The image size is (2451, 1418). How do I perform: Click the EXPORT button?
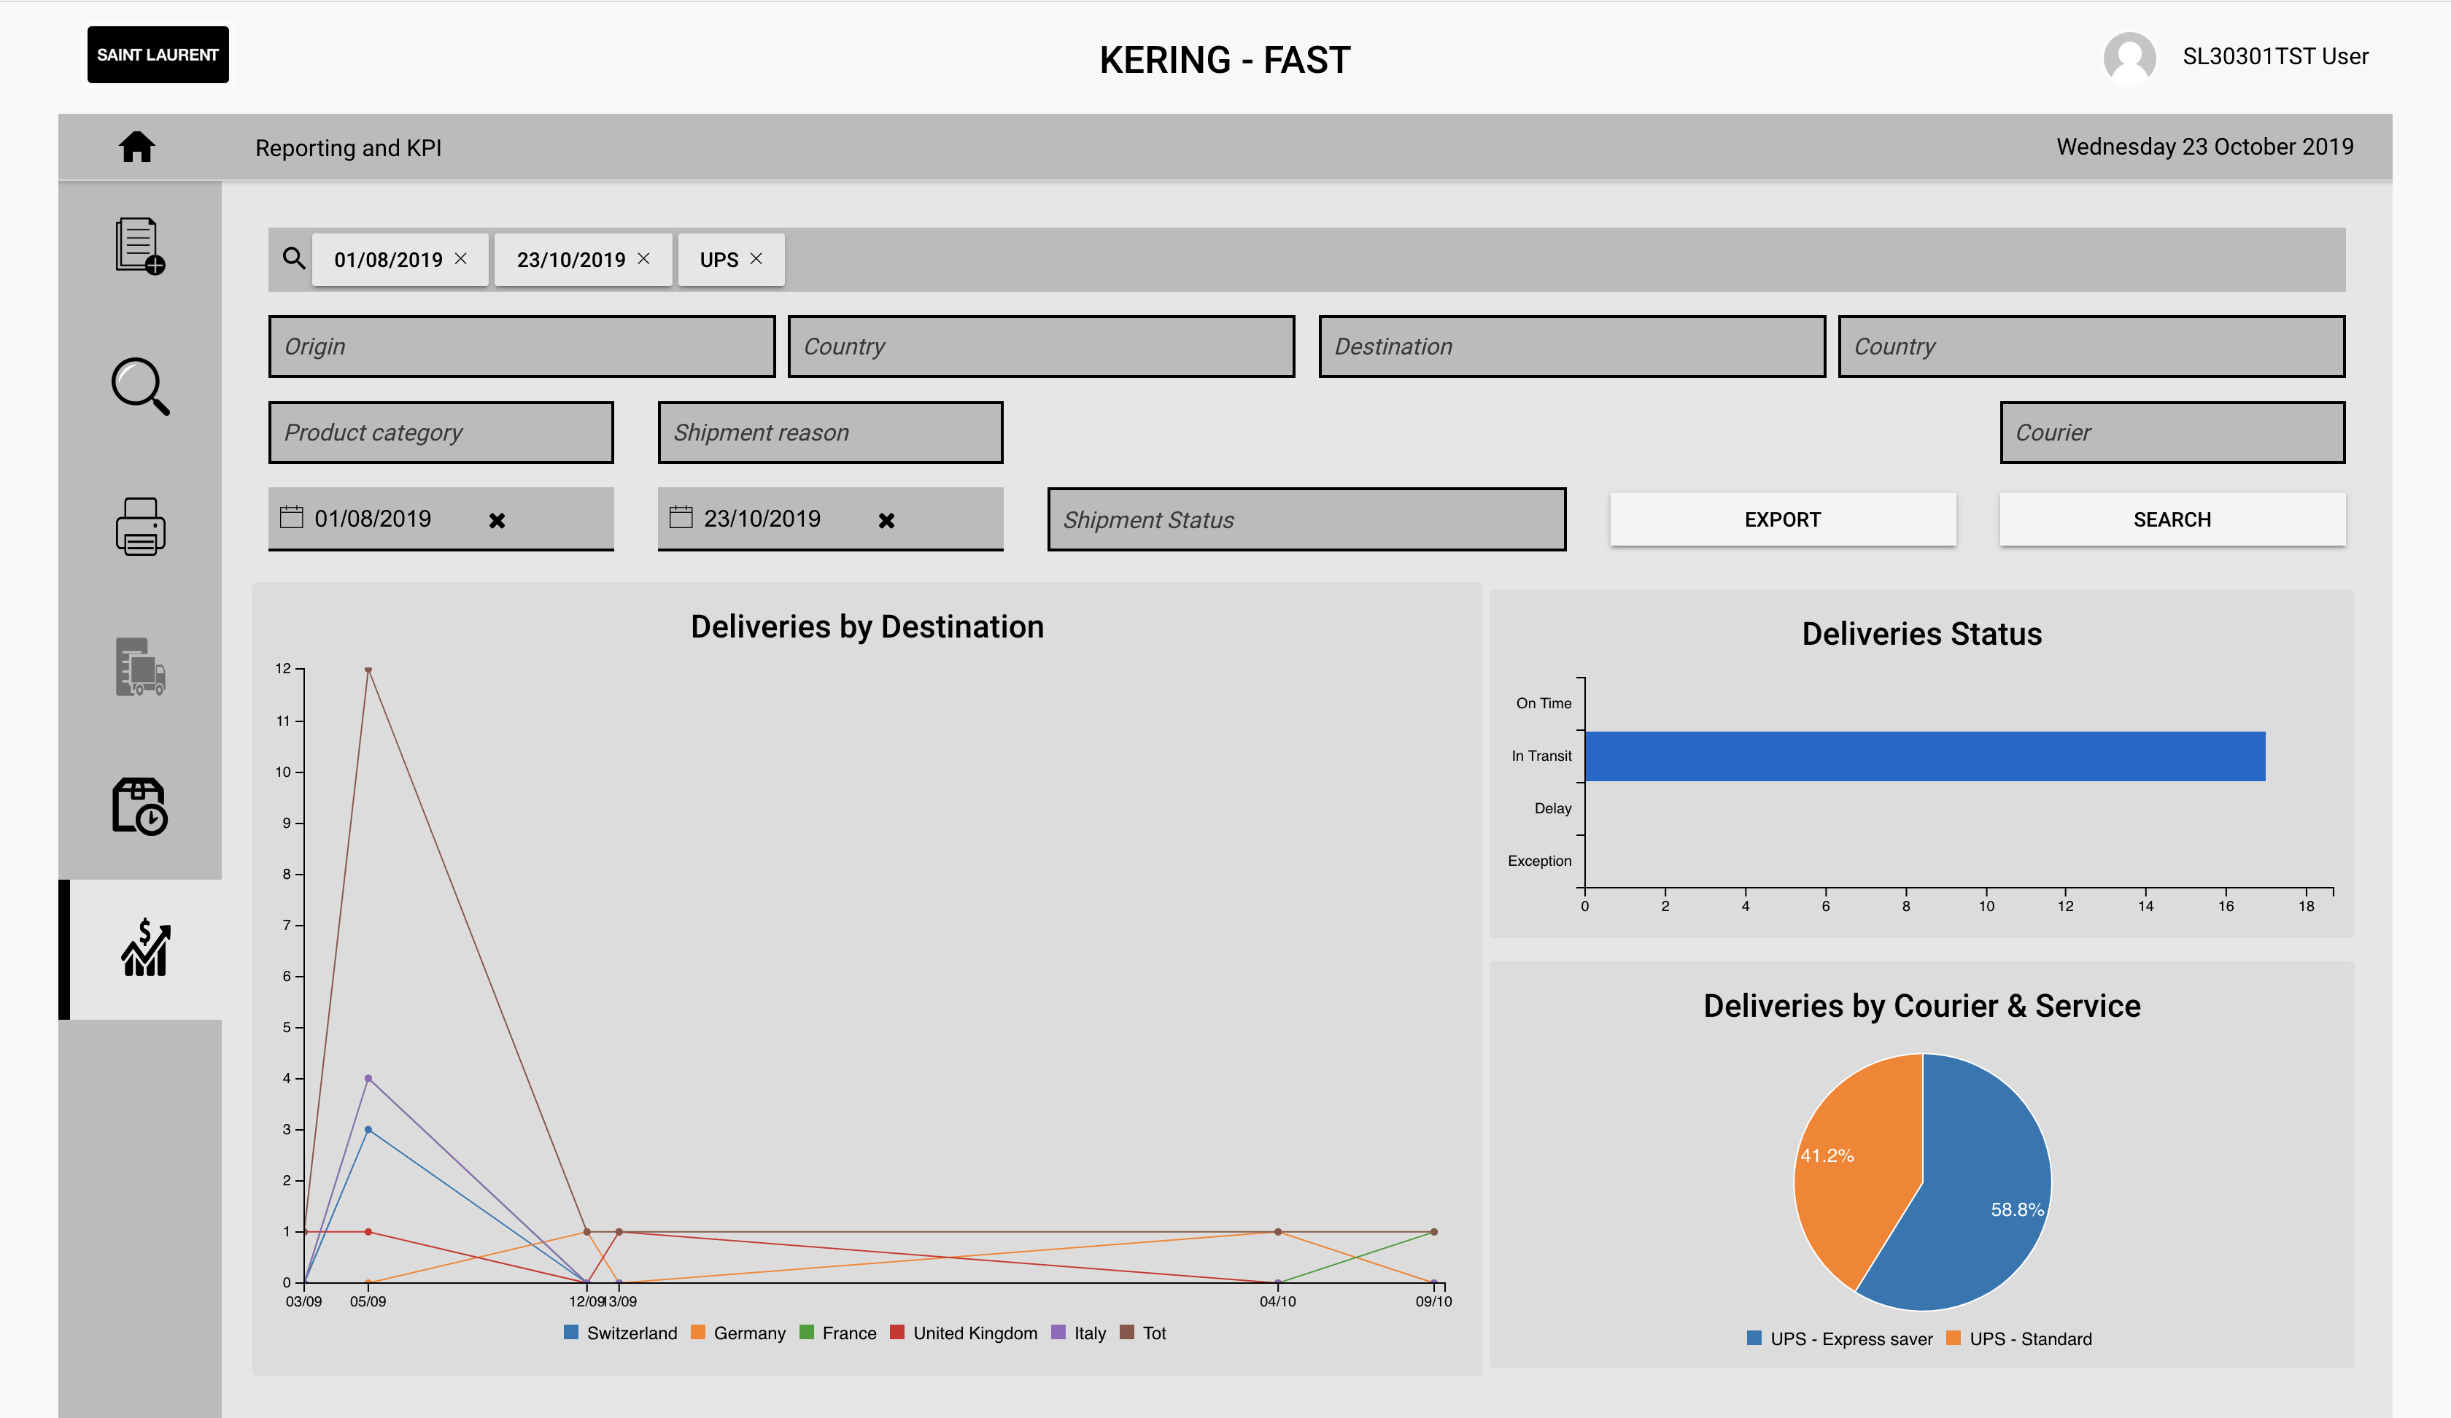[x=1782, y=519]
